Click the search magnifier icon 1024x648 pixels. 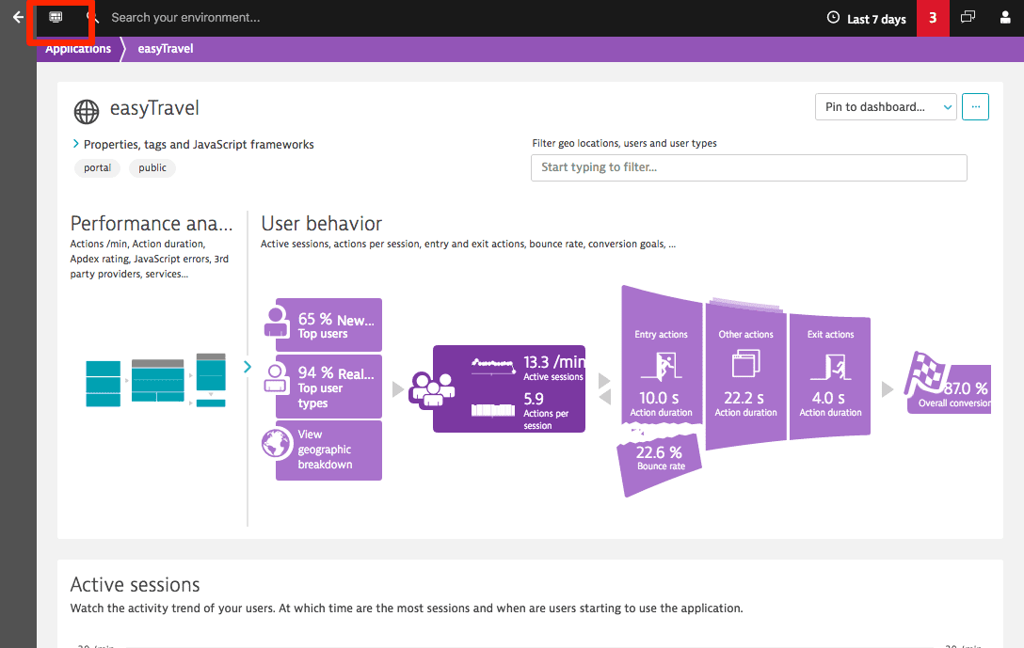click(92, 18)
